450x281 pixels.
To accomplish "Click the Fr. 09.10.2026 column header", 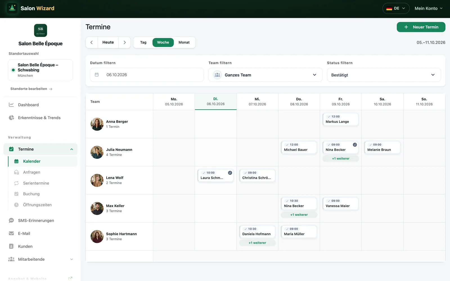I will (x=341, y=102).
